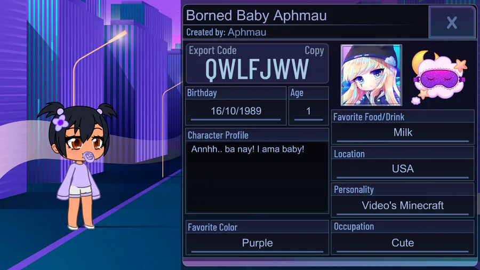Screen dimensions: 480x270
Task: Edit Favorite Food/Drink field Milk
Action: click(403, 132)
